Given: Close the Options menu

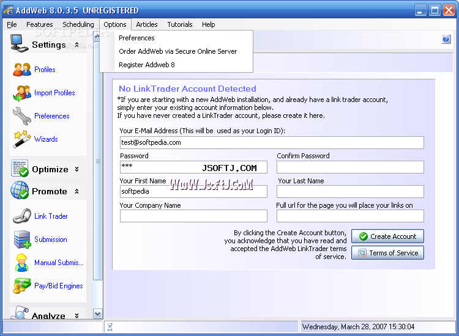Looking at the screenshot, I should click(x=115, y=24).
